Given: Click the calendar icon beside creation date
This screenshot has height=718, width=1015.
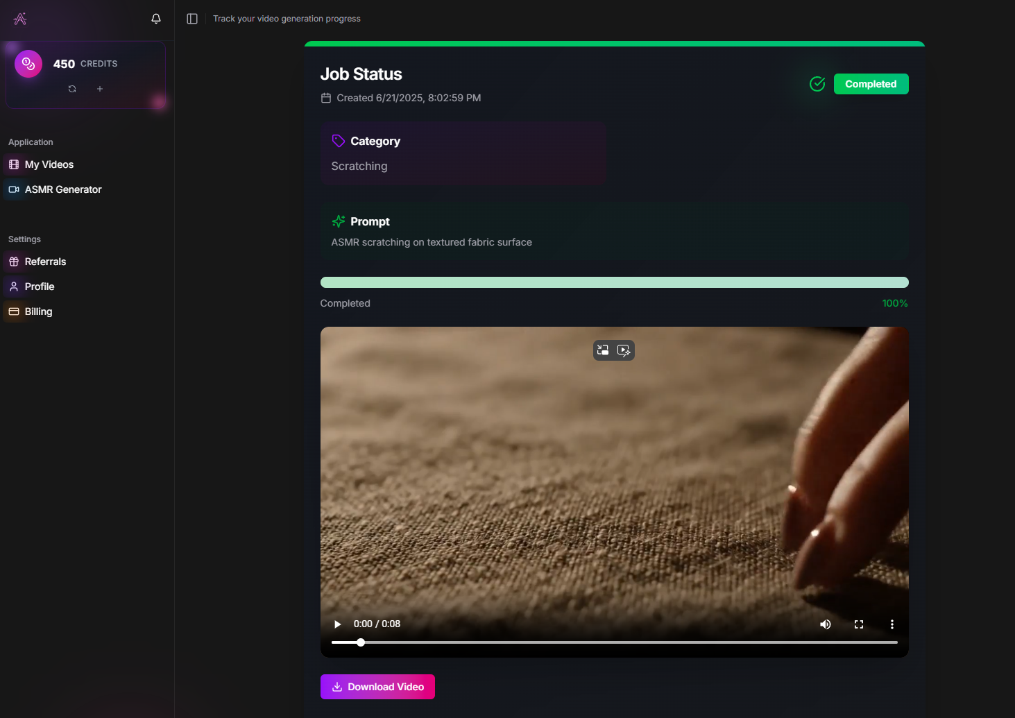Looking at the screenshot, I should (326, 98).
